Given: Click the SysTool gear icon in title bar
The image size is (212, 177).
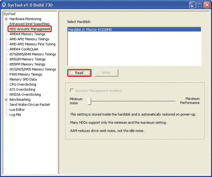Looking at the screenshot, I should point(4,5).
